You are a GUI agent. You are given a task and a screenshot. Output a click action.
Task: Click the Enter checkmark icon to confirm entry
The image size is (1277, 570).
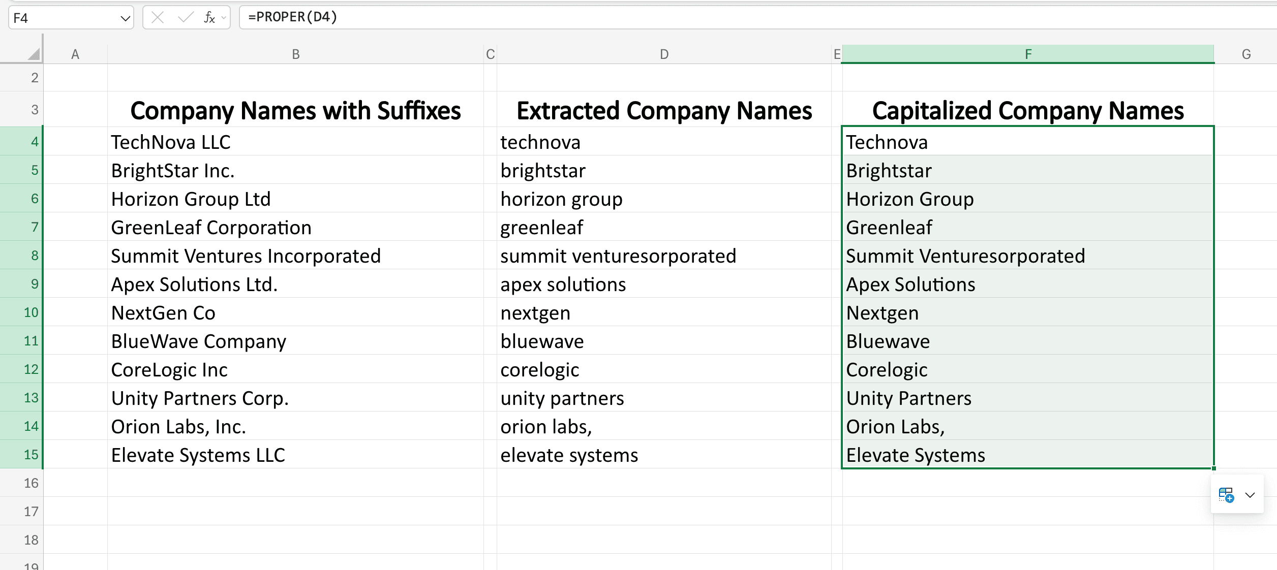(184, 17)
